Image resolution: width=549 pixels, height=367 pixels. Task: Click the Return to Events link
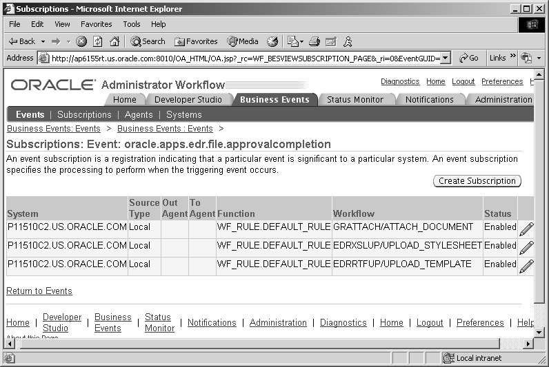coord(39,291)
